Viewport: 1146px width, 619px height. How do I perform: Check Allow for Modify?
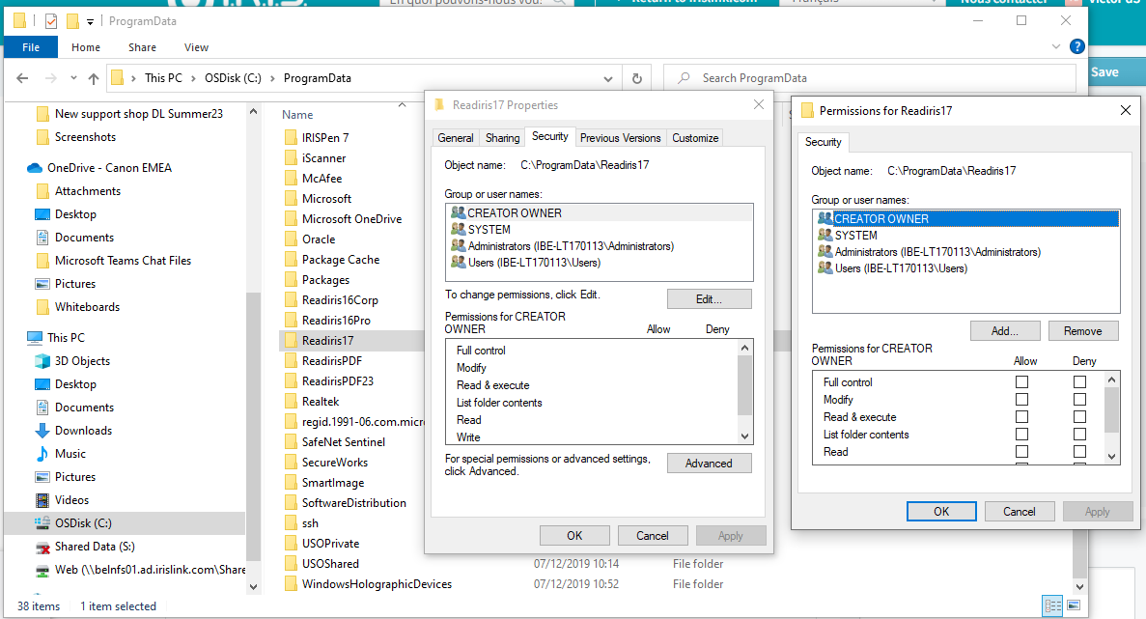1021,400
